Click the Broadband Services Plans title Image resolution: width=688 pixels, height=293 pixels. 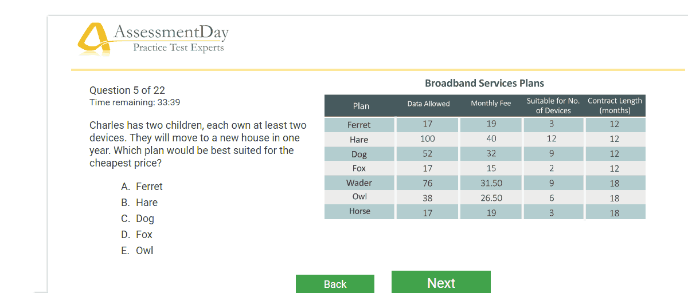tap(484, 84)
